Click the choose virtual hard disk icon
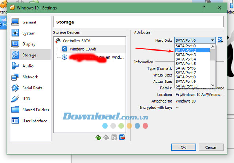 click(x=220, y=40)
